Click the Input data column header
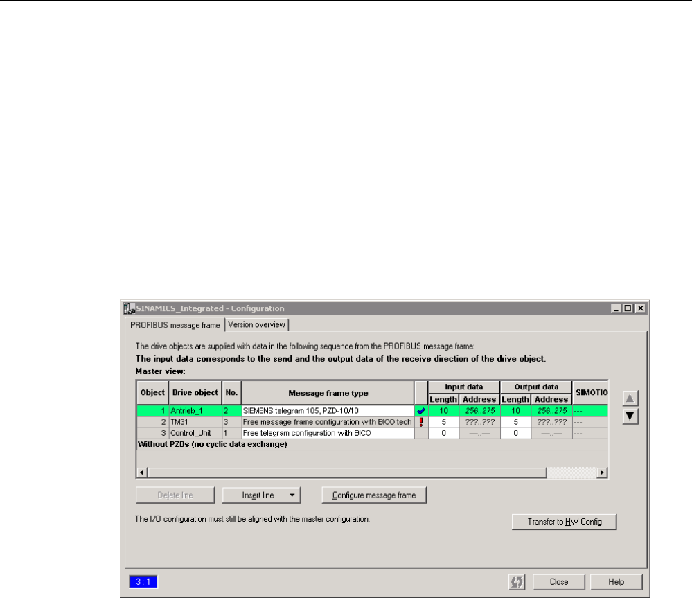Image resolution: width=692 pixels, height=598 pixels. click(464, 387)
